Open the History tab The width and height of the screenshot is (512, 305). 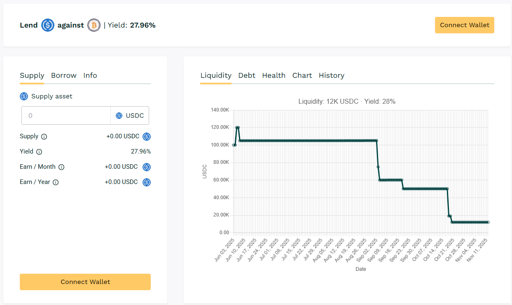pyautogui.click(x=331, y=75)
